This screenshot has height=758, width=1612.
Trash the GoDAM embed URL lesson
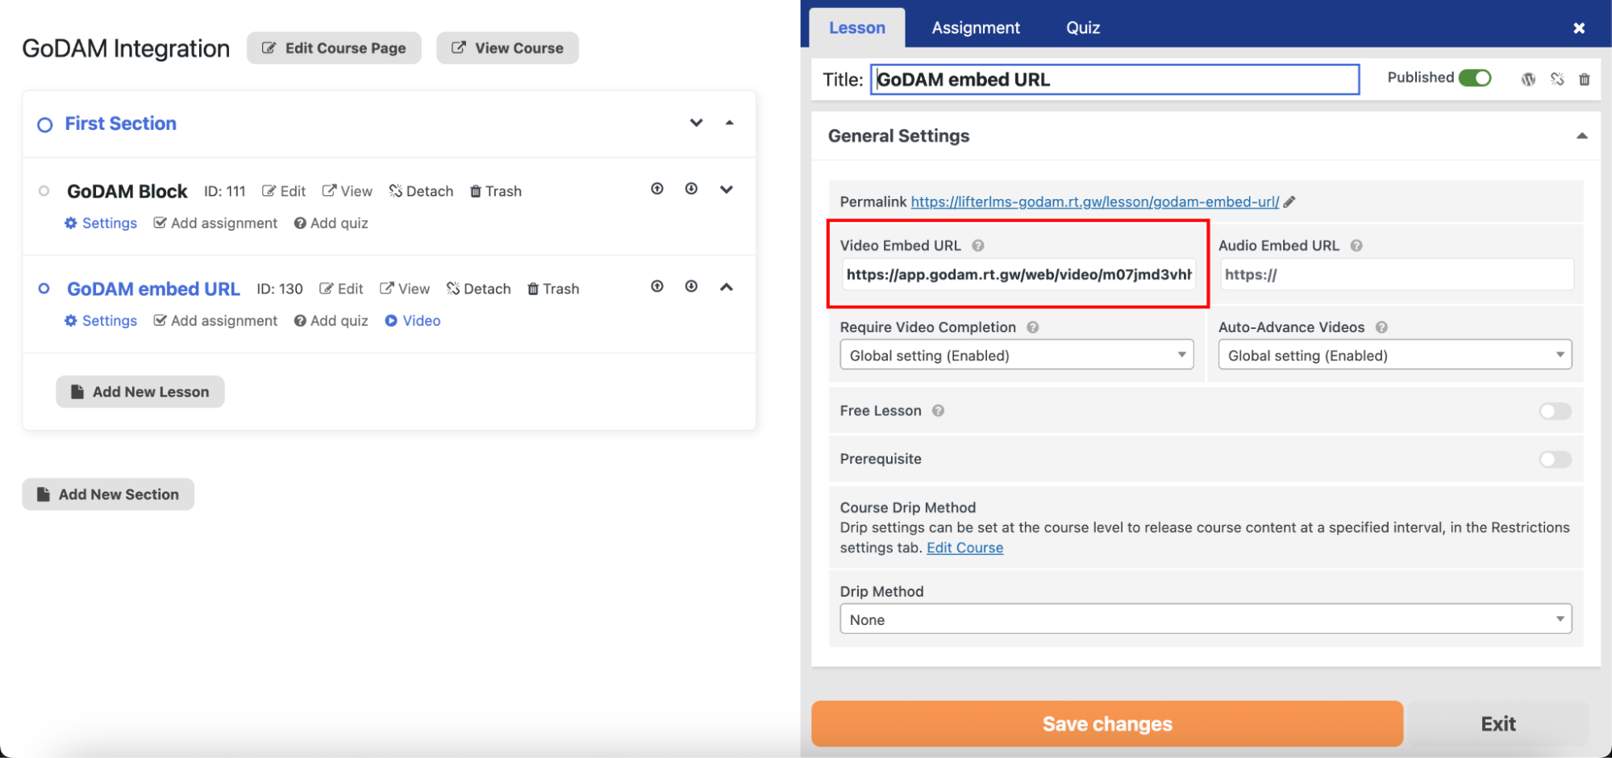click(x=553, y=289)
